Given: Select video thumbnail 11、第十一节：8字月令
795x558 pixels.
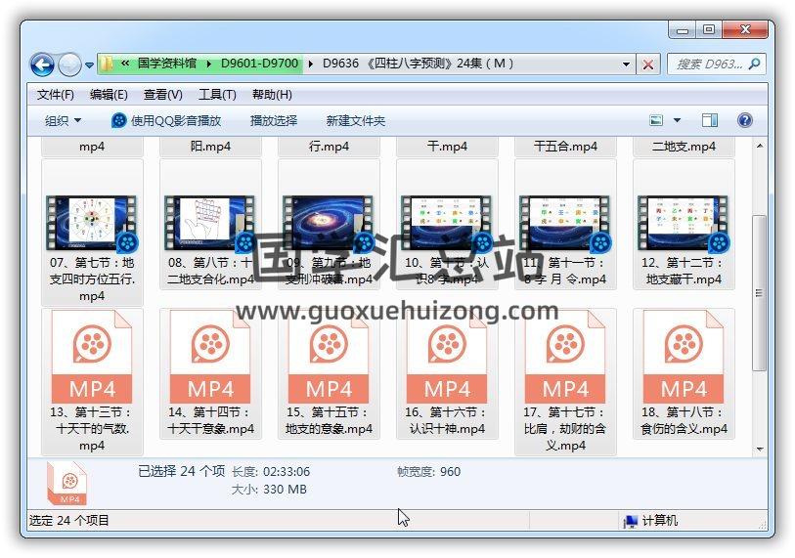Looking at the screenshot, I should pyautogui.click(x=565, y=224).
